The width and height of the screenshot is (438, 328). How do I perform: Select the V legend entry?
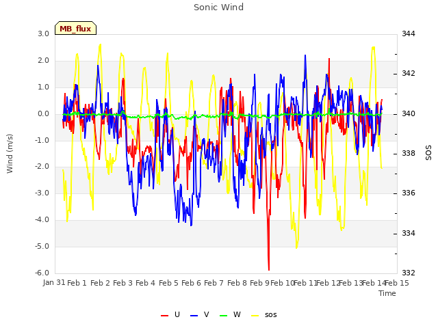199,314
